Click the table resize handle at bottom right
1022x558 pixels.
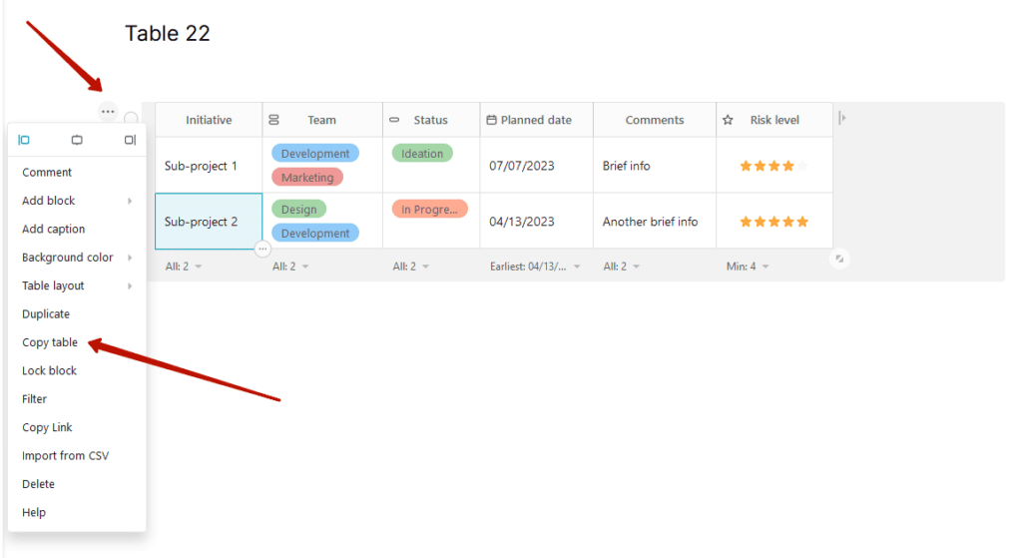point(839,259)
